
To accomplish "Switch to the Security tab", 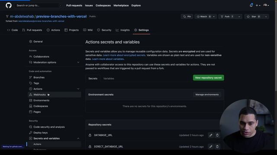I will pos(104,30).
